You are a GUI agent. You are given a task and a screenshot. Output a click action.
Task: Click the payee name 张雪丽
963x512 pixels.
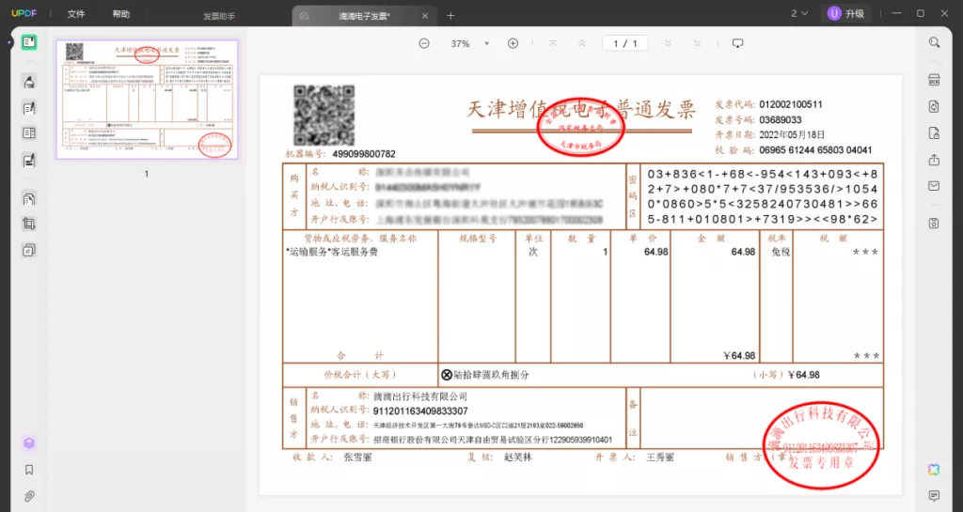coord(357,458)
